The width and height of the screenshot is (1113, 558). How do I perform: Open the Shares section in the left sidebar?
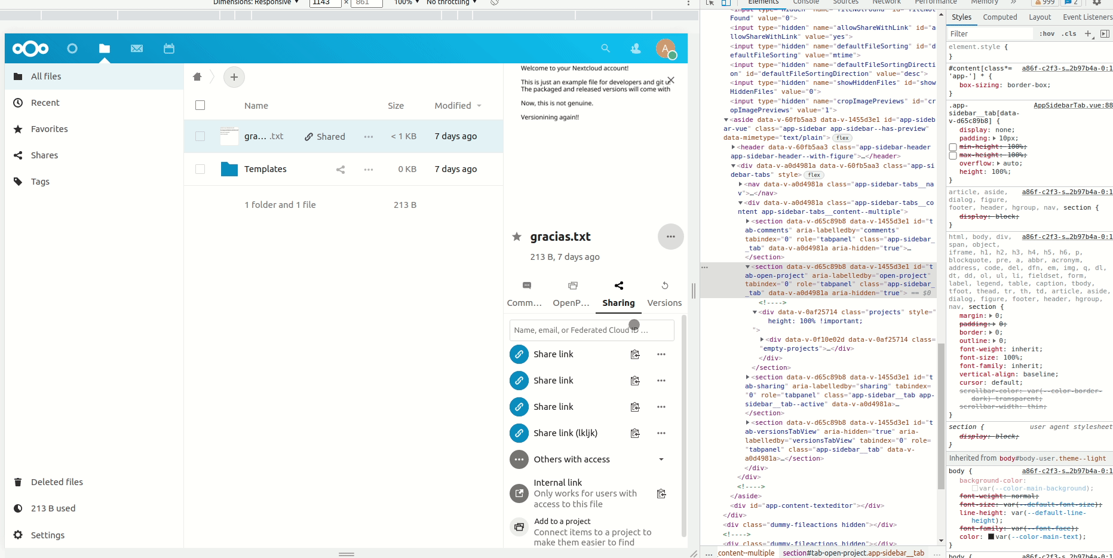pyautogui.click(x=44, y=155)
